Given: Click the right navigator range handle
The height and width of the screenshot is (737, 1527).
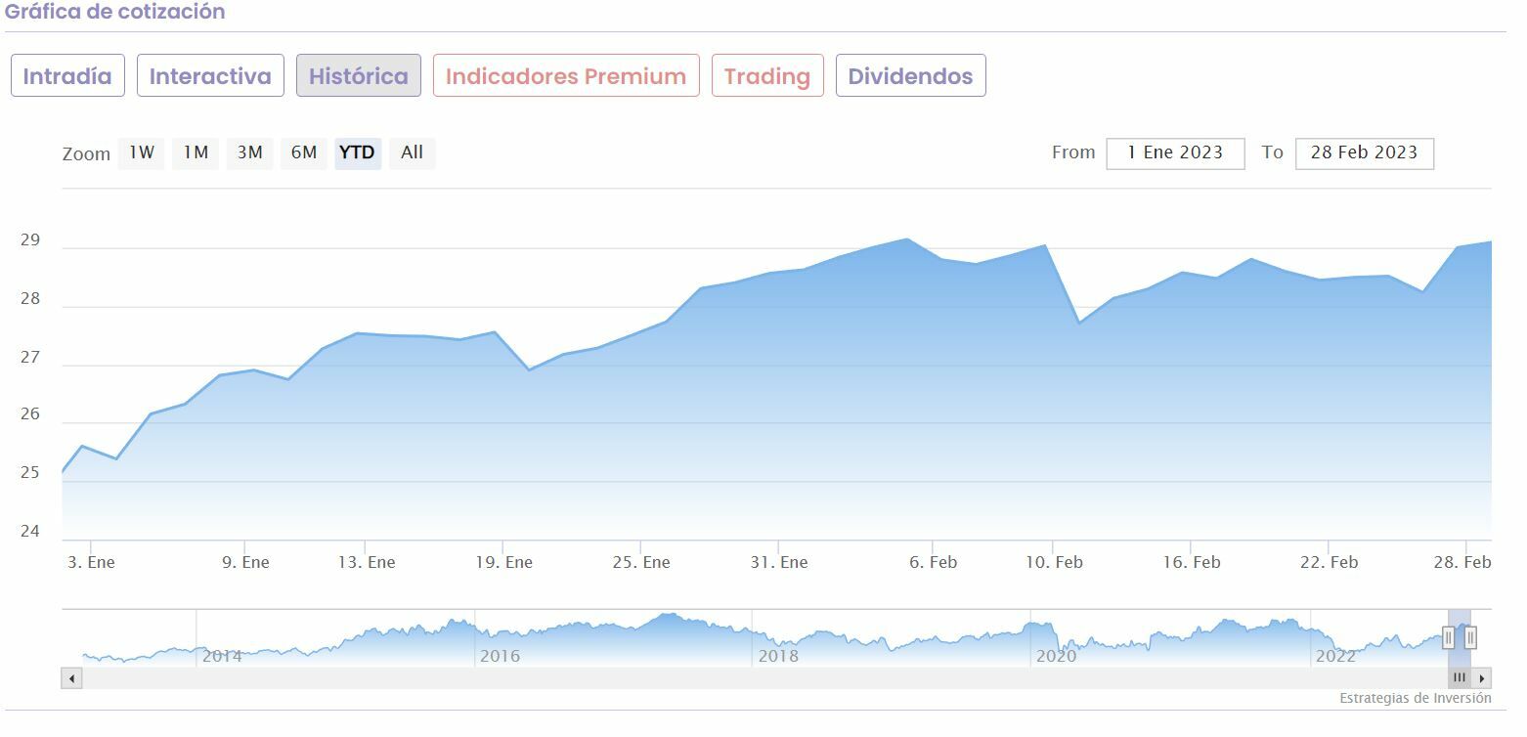Looking at the screenshot, I should click(1470, 638).
